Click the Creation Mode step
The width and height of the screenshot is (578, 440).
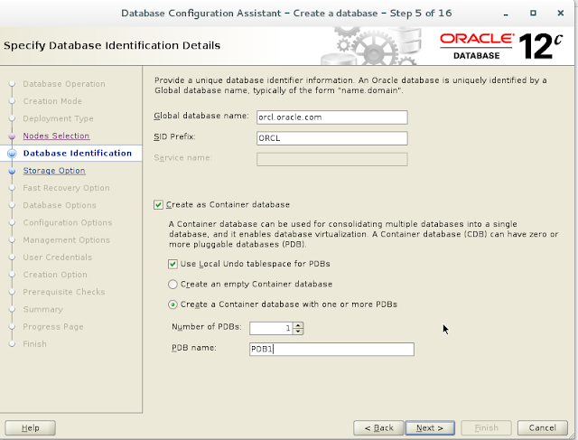(x=52, y=101)
